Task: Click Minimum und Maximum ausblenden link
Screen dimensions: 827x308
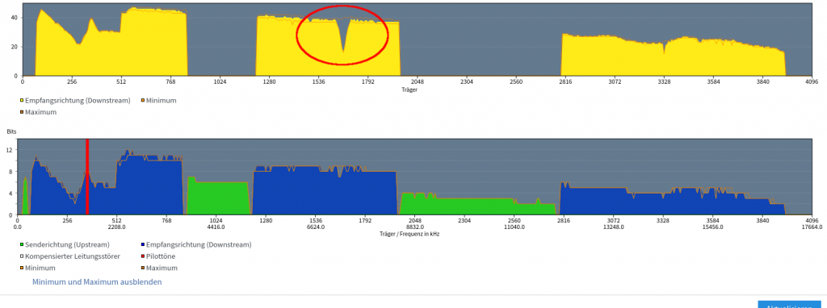Action: (97, 282)
